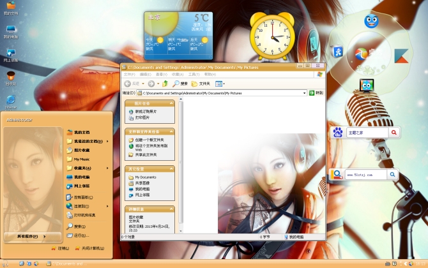Expand the address bar dropdown arrow
Viewport: 428px width, 268px height.
pos(305,93)
